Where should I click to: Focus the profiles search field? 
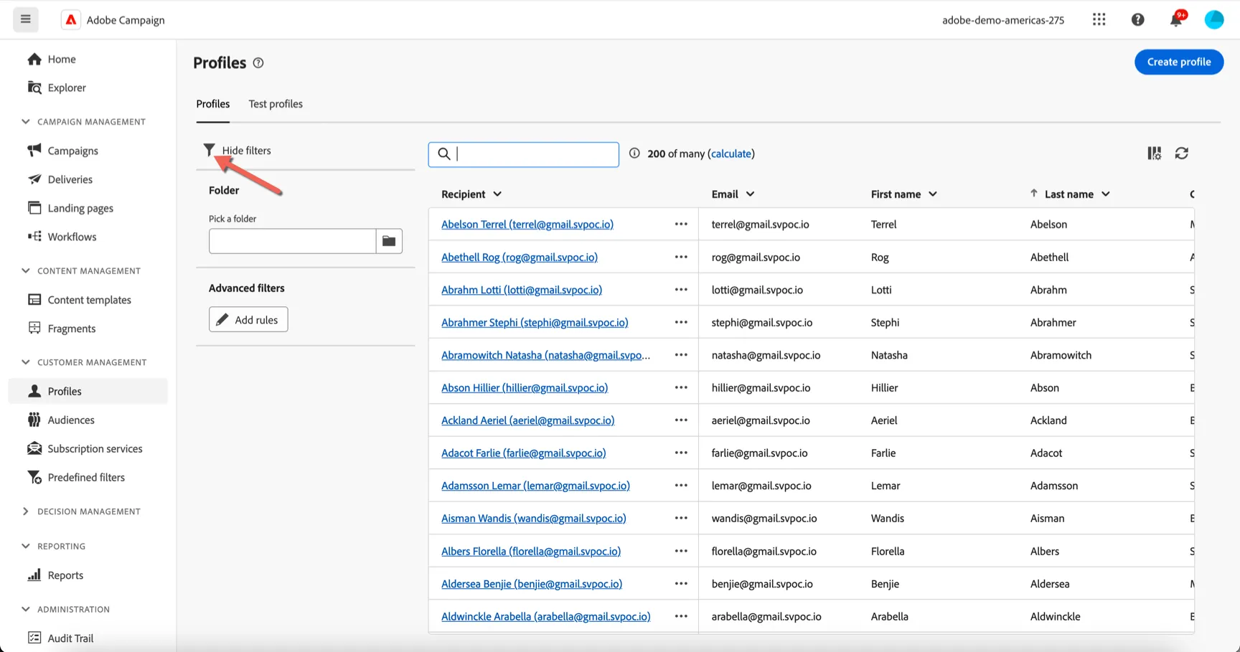point(524,154)
